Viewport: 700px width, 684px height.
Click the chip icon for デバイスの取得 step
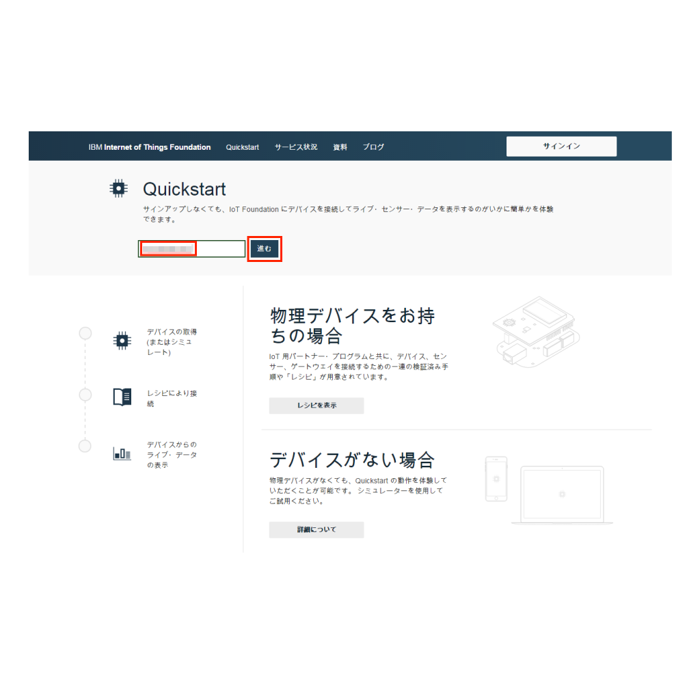[x=122, y=341]
